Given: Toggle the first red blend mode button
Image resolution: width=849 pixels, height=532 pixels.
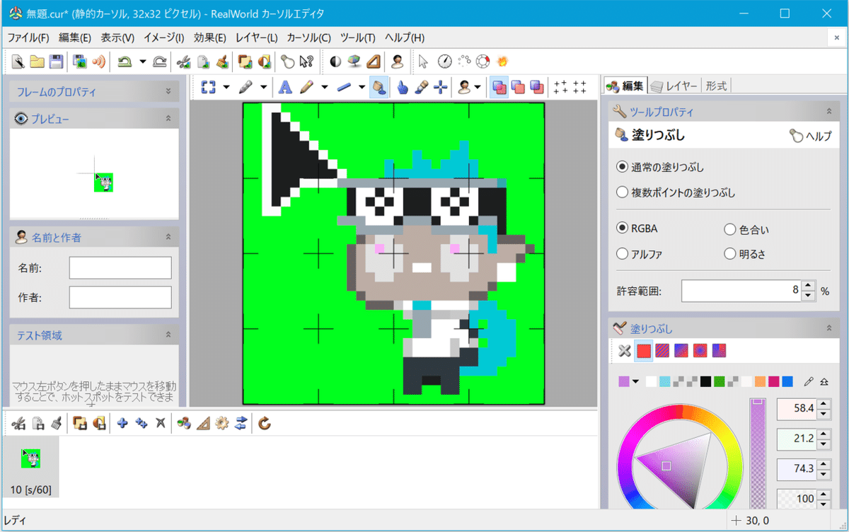Looking at the screenshot, I should pyautogui.click(x=499, y=87).
